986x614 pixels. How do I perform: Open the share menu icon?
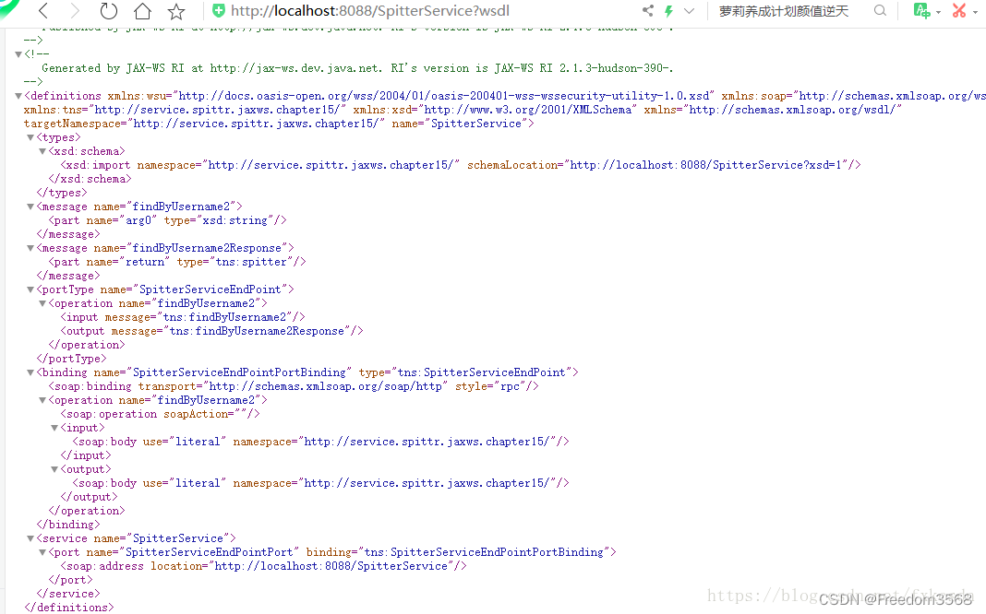(647, 10)
